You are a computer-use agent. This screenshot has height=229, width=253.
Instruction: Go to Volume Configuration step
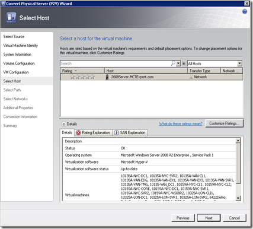[x=19, y=63]
